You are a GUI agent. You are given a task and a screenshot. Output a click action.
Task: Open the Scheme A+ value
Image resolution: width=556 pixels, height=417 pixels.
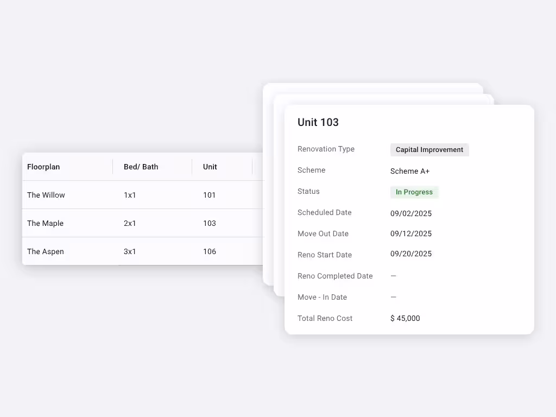(x=409, y=171)
